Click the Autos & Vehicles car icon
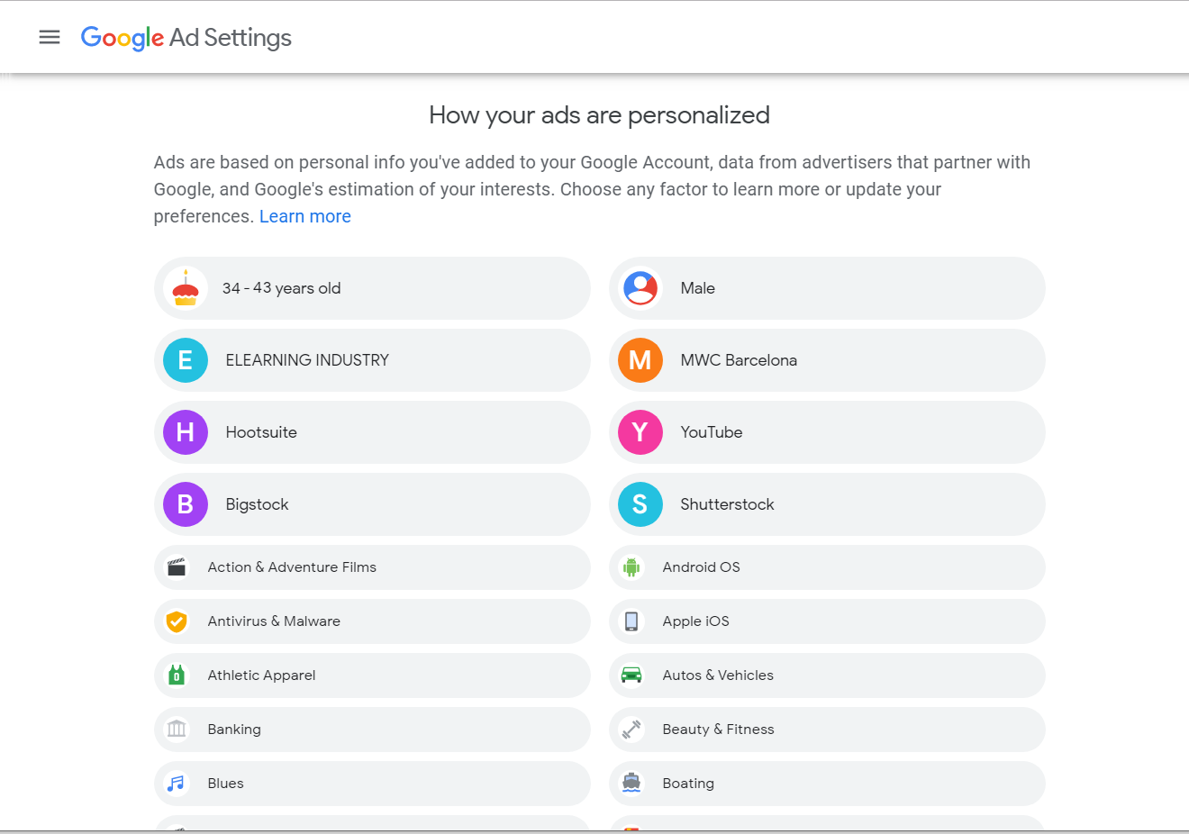The height and width of the screenshot is (834, 1189). point(631,675)
